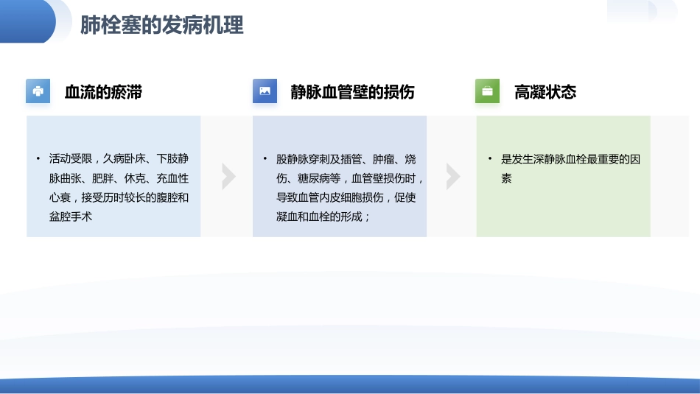Screen dimensions: 700x394
Task: Select the heading 血流的瘀滞
Action: coord(104,92)
